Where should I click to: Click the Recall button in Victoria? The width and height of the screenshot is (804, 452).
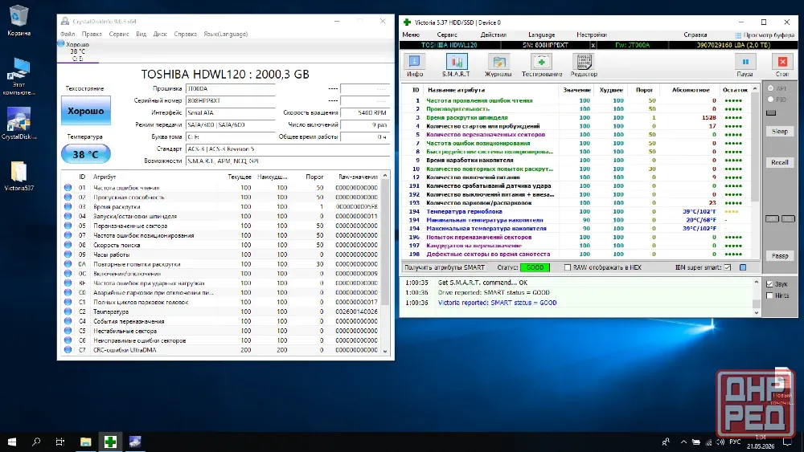pos(779,162)
